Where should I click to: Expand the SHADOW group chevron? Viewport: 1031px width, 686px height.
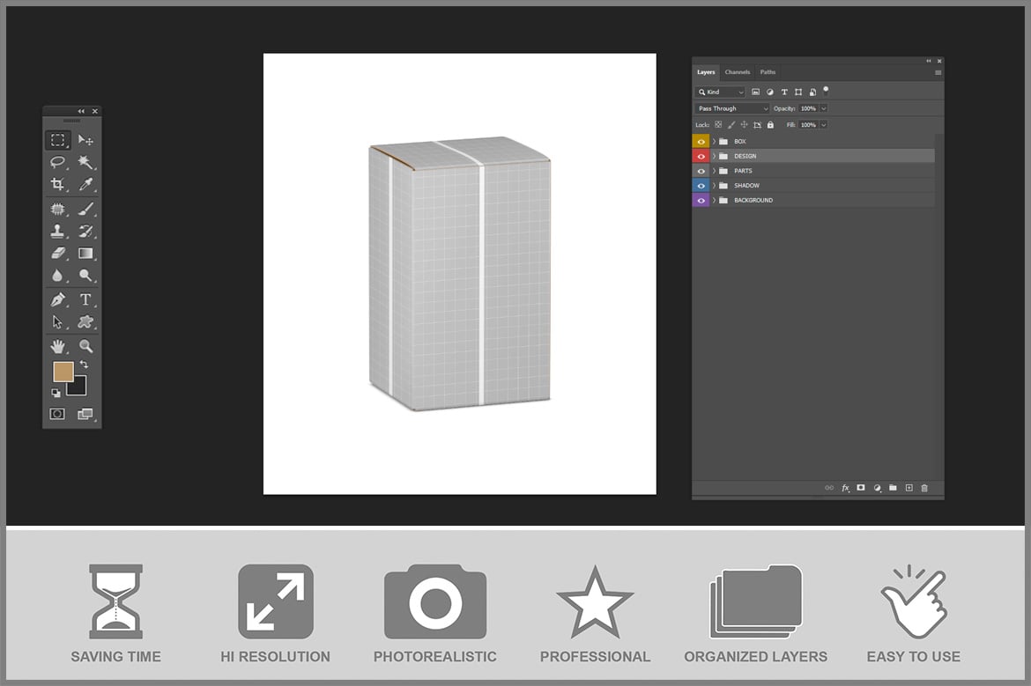[714, 185]
